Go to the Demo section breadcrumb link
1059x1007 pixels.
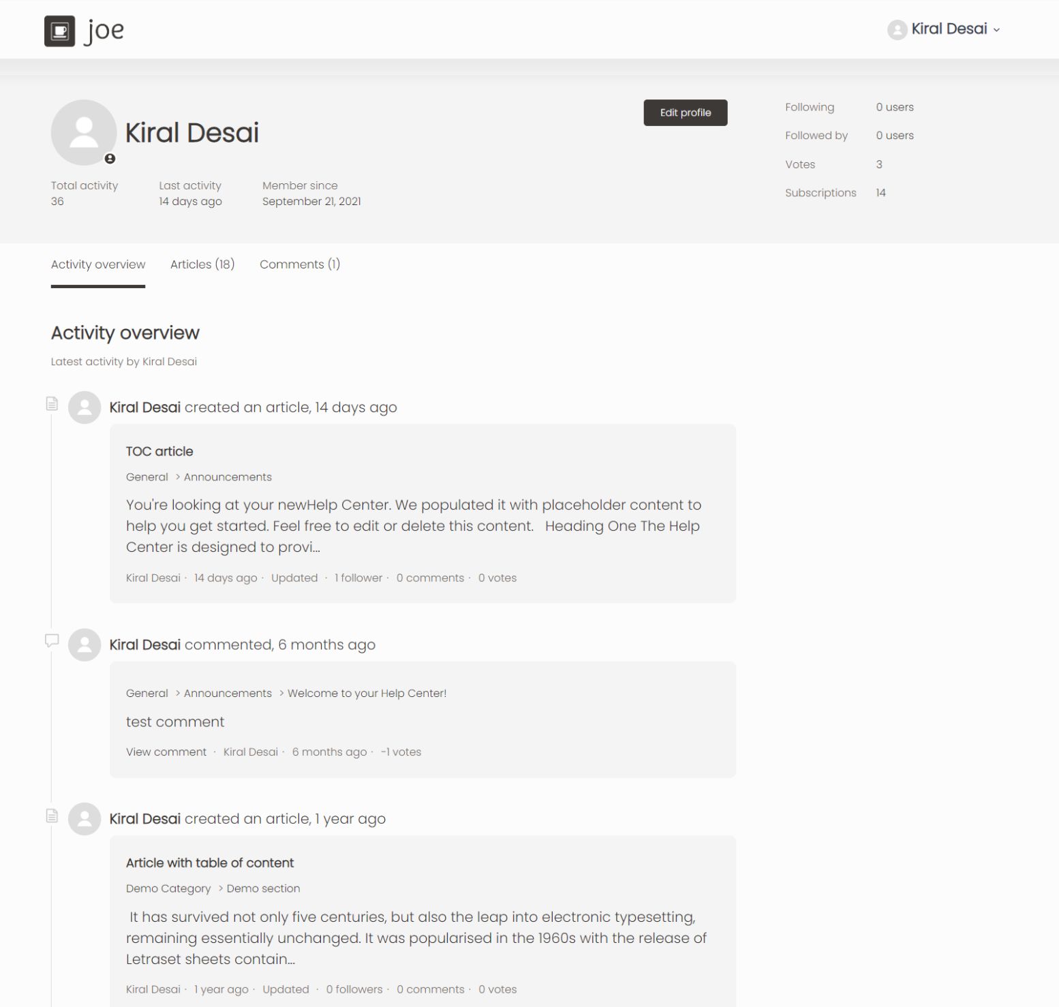[x=263, y=888]
